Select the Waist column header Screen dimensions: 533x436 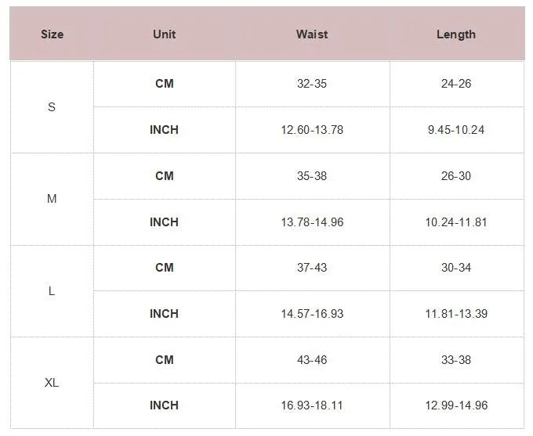tap(312, 34)
